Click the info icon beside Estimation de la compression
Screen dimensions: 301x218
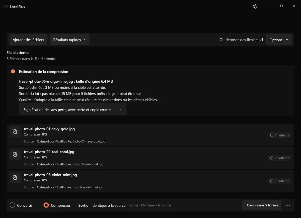click(13, 71)
